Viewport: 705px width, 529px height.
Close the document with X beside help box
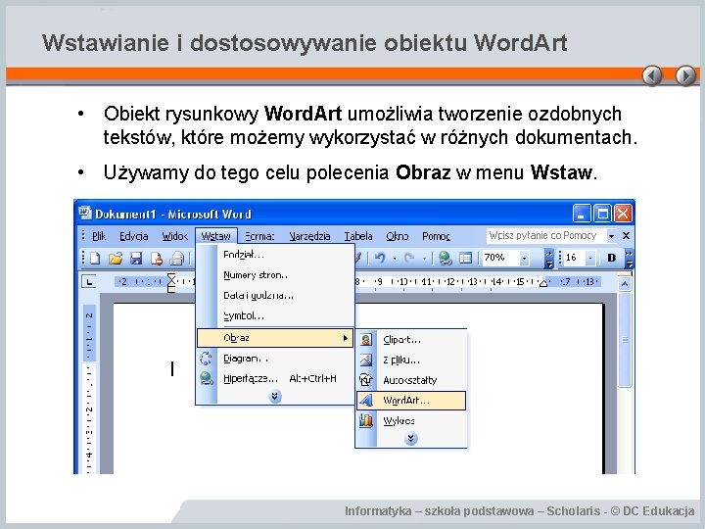(x=626, y=236)
